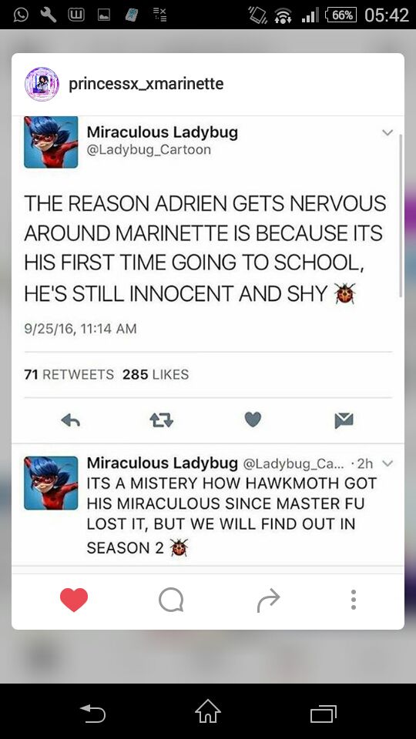Tap the tweet's gray heart icon

tap(253, 420)
